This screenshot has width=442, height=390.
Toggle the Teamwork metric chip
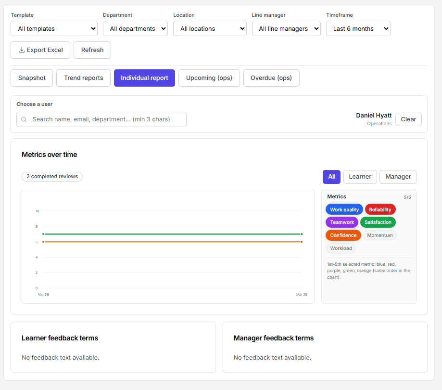[x=342, y=222]
